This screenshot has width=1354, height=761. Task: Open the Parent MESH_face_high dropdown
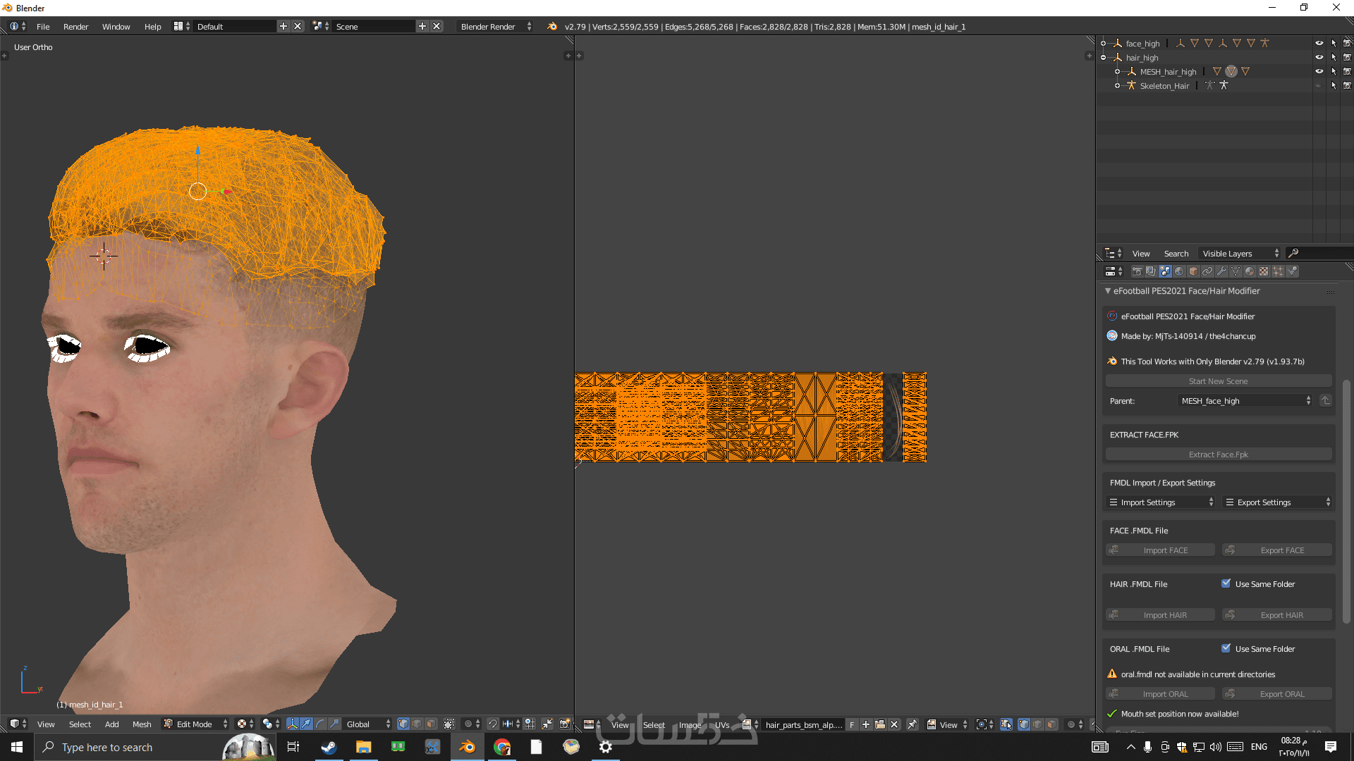(x=1245, y=400)
